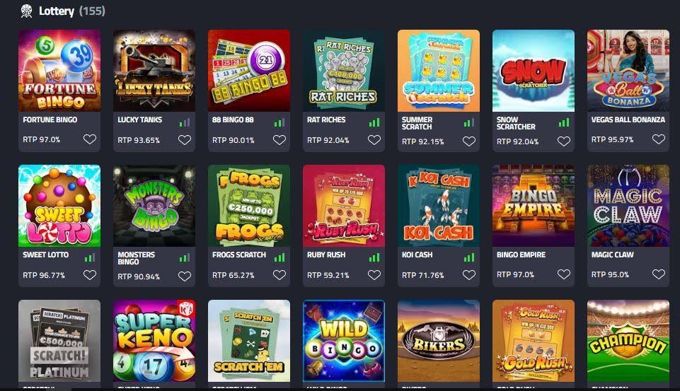The image size is (680, 391).
Task: Click heart icon on Sweet Lotto card
Action: pyautogui.click(x=90, y=275)
